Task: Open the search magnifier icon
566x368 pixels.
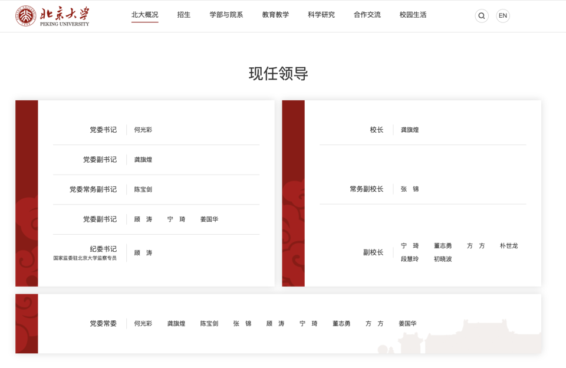Action: tap(482, 15)
